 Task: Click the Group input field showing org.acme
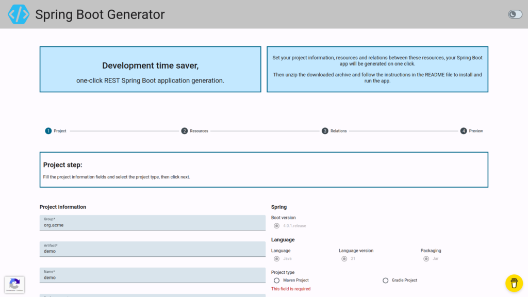pyautogui.click(x=153, y=223)
